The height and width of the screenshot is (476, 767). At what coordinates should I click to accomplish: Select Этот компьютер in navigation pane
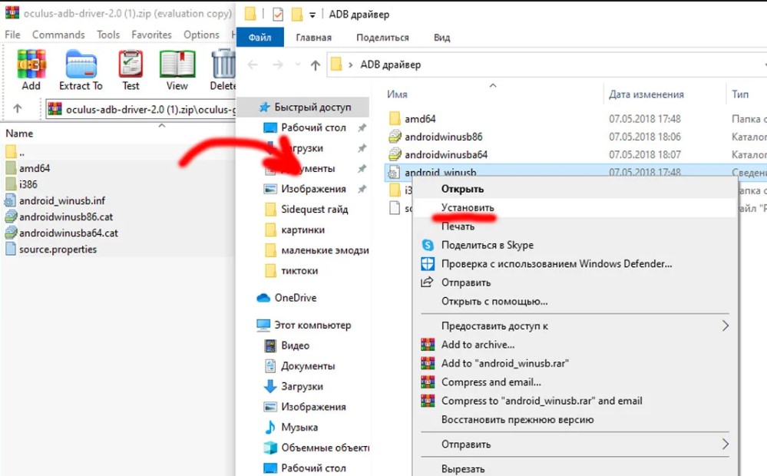(306, 325)
